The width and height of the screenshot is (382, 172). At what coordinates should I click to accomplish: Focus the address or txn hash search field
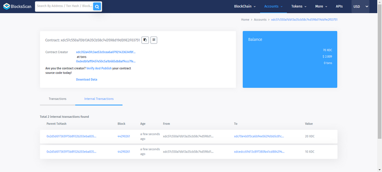[64, 7]
